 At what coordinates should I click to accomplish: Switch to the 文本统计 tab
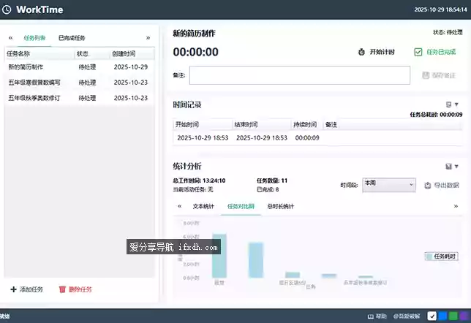coord(203,206)
